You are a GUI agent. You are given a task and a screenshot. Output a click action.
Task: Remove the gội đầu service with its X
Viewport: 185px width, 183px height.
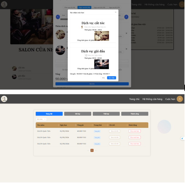coord(126,49)
